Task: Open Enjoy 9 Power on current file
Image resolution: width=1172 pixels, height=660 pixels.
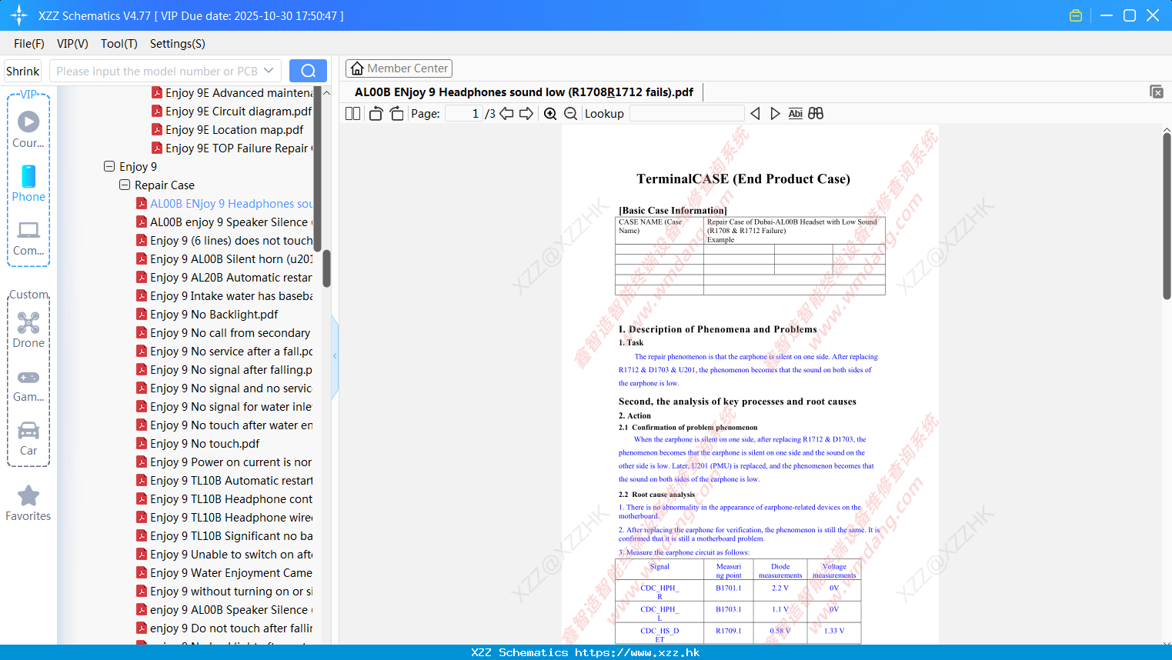Action: (224, 462)
